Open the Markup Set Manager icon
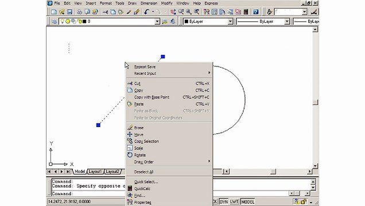This screenshot has width=365, height=206. coord(238,12)
